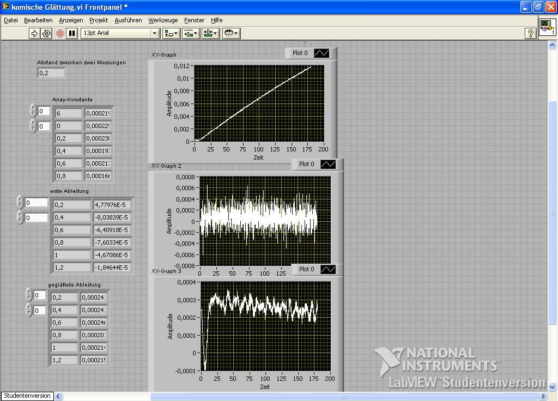Screen dimensions: 558x401
Task: Expand the 13pt Arial font dropdown
Action: coord(154,33)
